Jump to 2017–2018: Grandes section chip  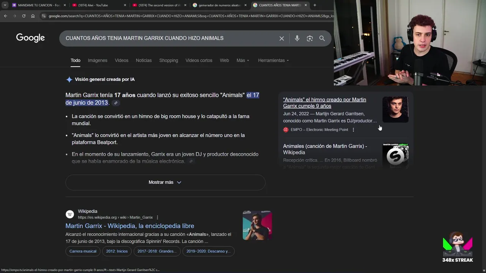(x=157, y=251)
